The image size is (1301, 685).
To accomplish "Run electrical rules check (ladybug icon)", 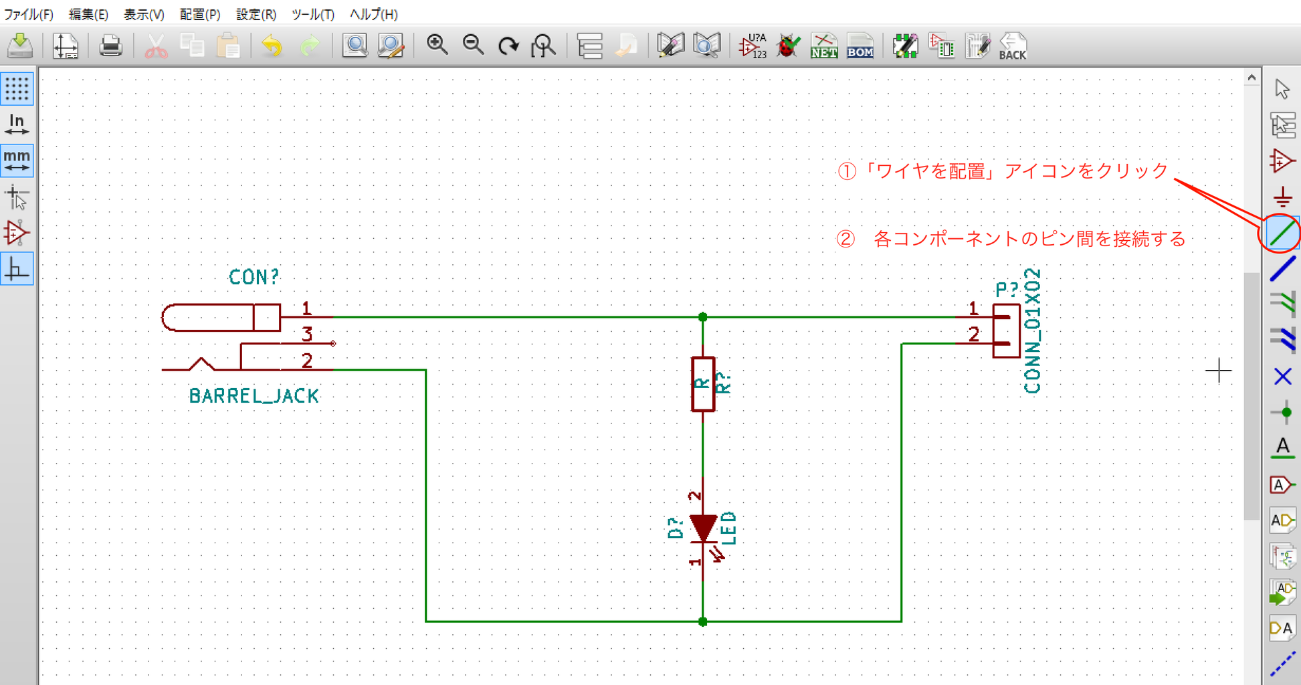I will click(789, 45).
